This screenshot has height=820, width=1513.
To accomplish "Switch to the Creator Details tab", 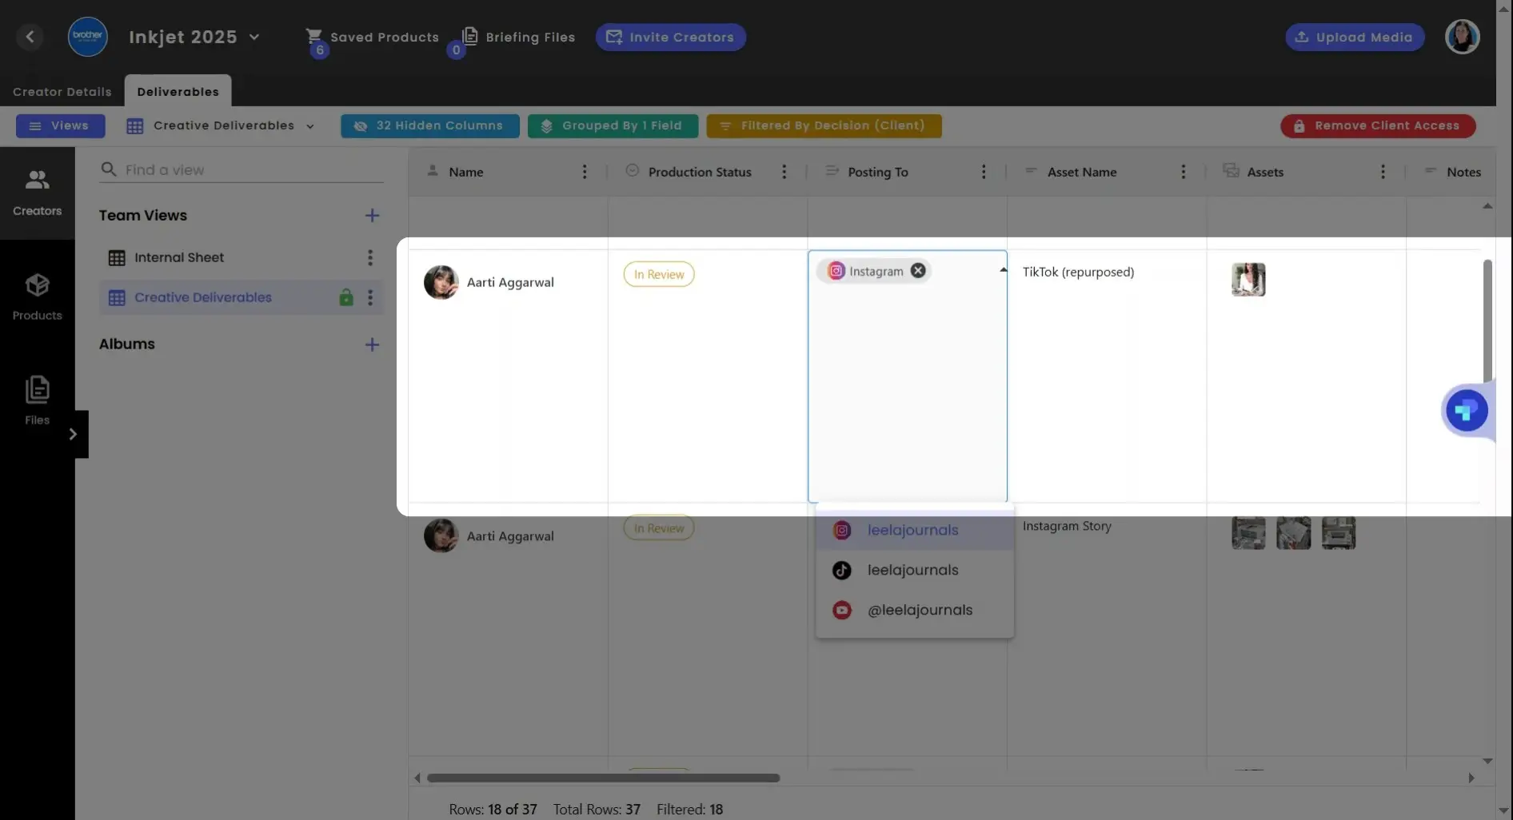I will pos(62,91).
